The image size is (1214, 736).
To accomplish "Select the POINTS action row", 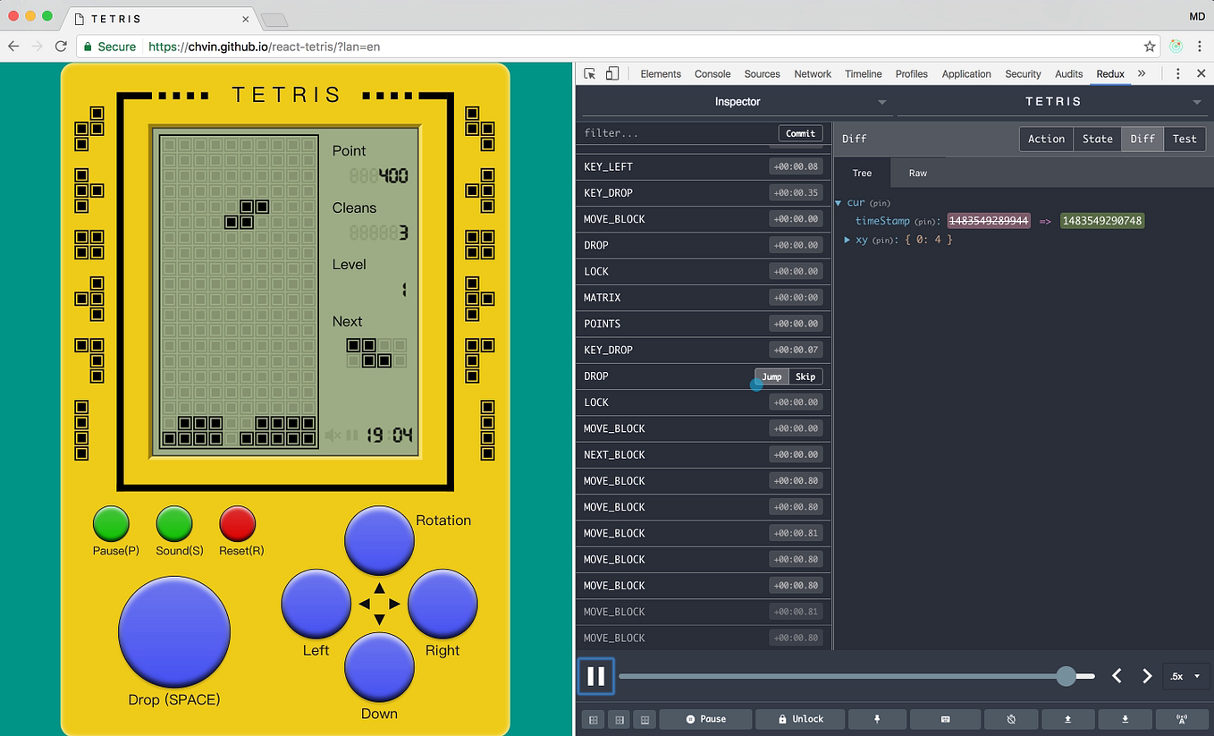I will coord(704,324).
